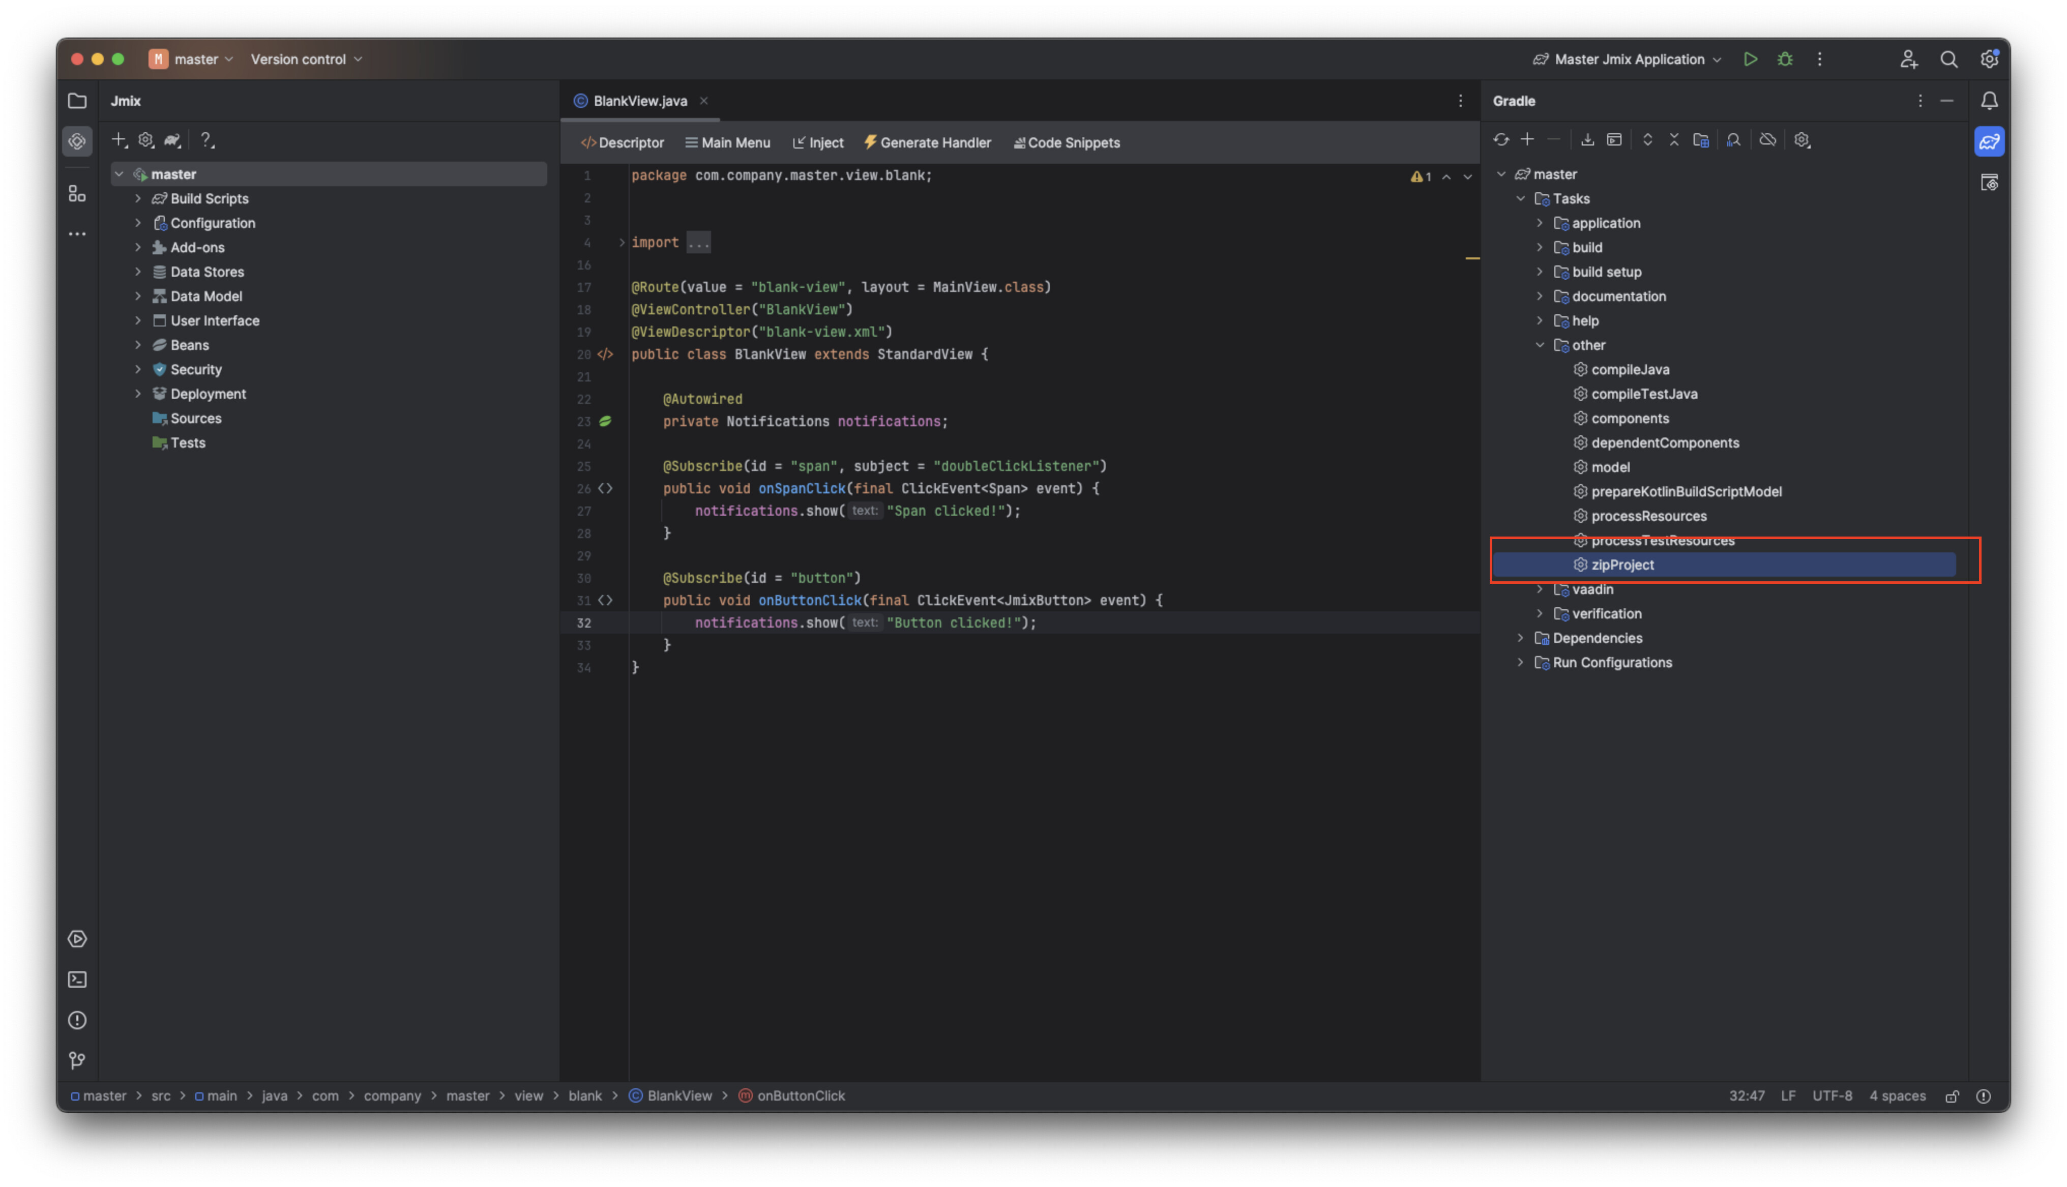Click UTF-8 encoding in status bar
The height and width of the screenshot is (1187, 2067).
click(x=1832, y=1095)
